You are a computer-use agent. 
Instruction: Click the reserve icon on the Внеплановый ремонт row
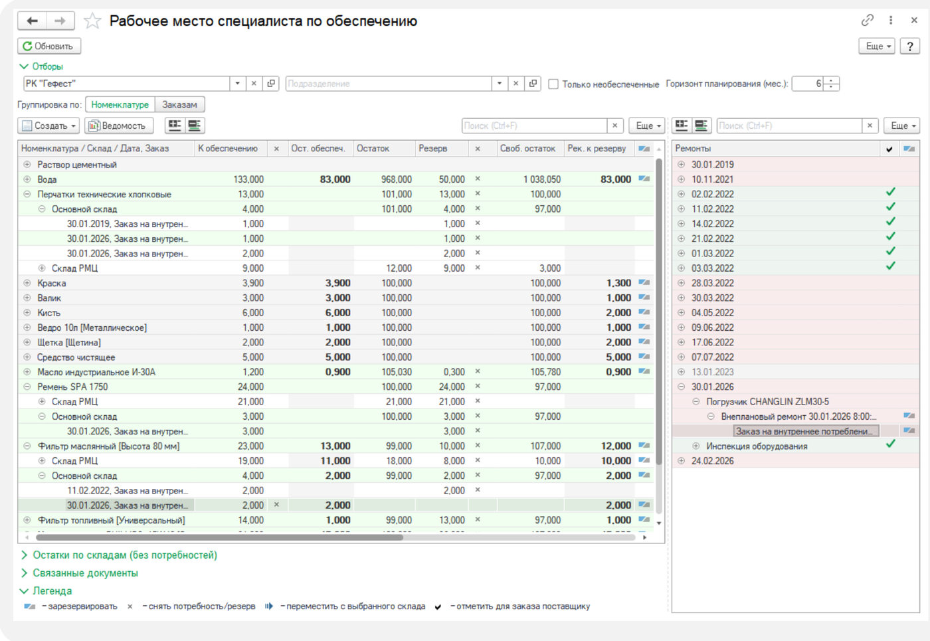tap(909, 416)
